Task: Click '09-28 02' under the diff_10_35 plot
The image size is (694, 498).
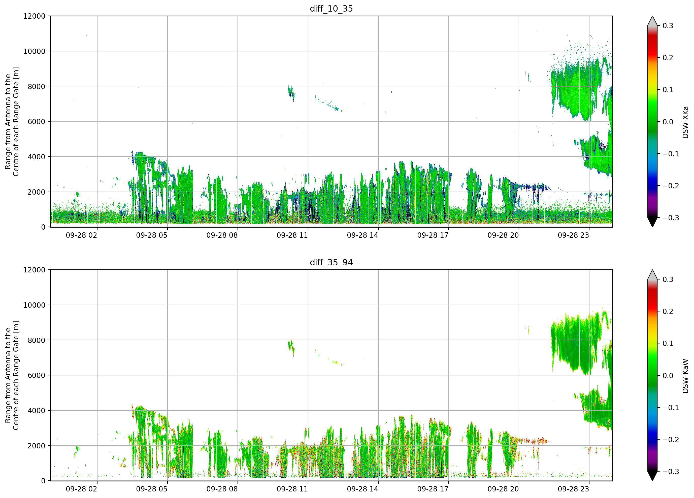Action: (x=81, y=235)
